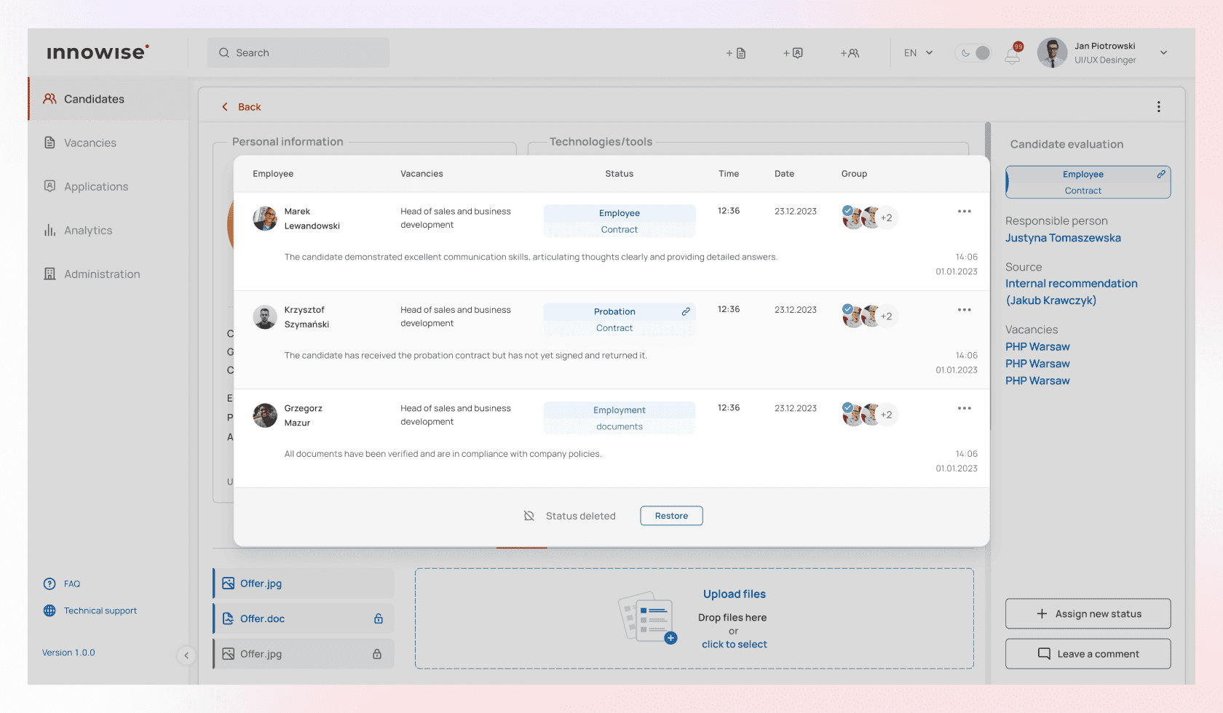1223x713 pixels.
Task: Click 'click to select' upload link
Action: 734,645
